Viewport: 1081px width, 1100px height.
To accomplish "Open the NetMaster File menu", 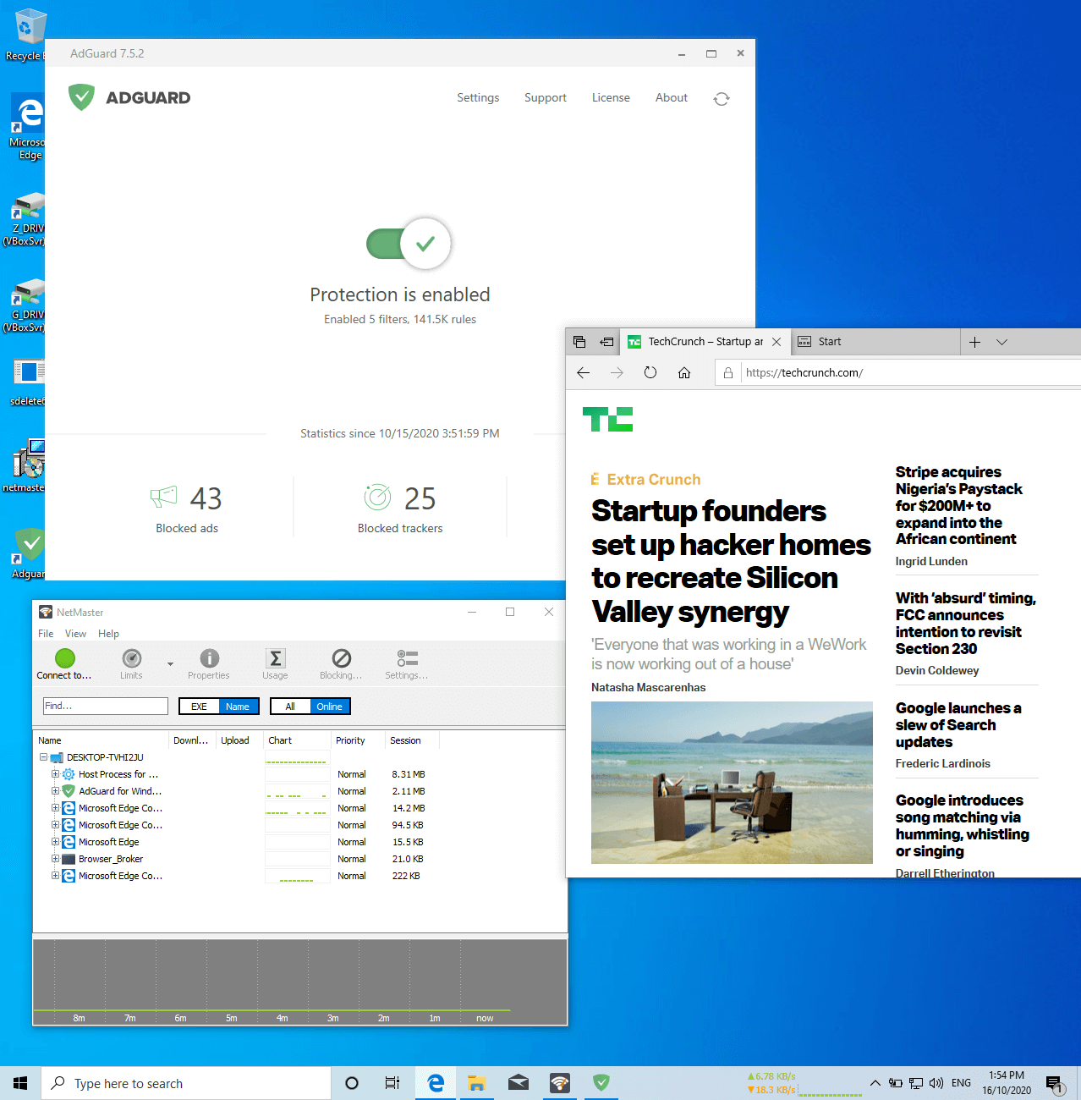I will [x=46, y=634].
